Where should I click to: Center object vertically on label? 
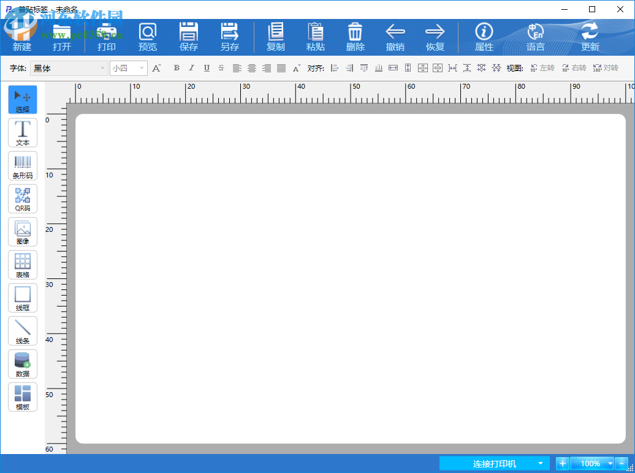(x=438, y=68)
